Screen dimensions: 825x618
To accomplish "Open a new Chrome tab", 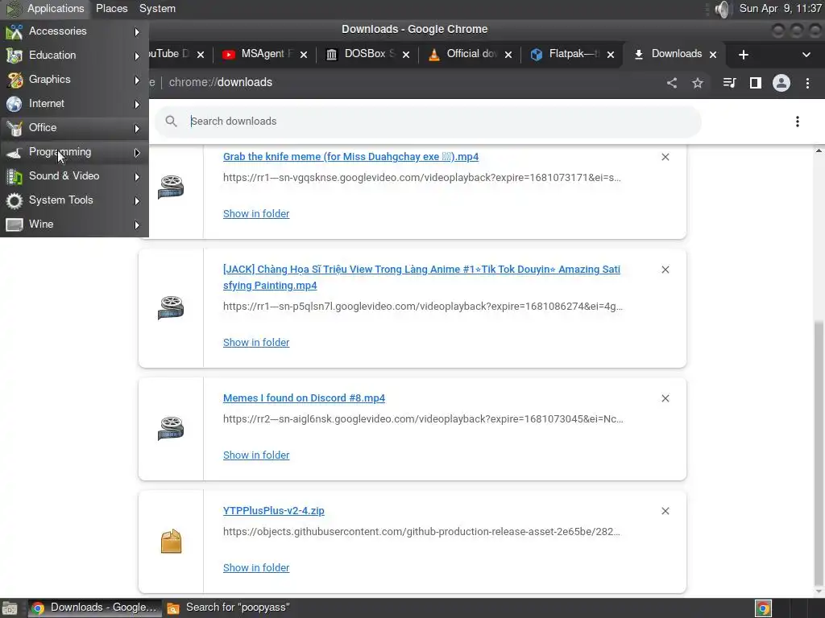I will (744, 55).
